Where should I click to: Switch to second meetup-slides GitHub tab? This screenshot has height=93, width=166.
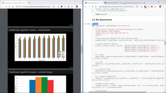click(x=113, y=3)
